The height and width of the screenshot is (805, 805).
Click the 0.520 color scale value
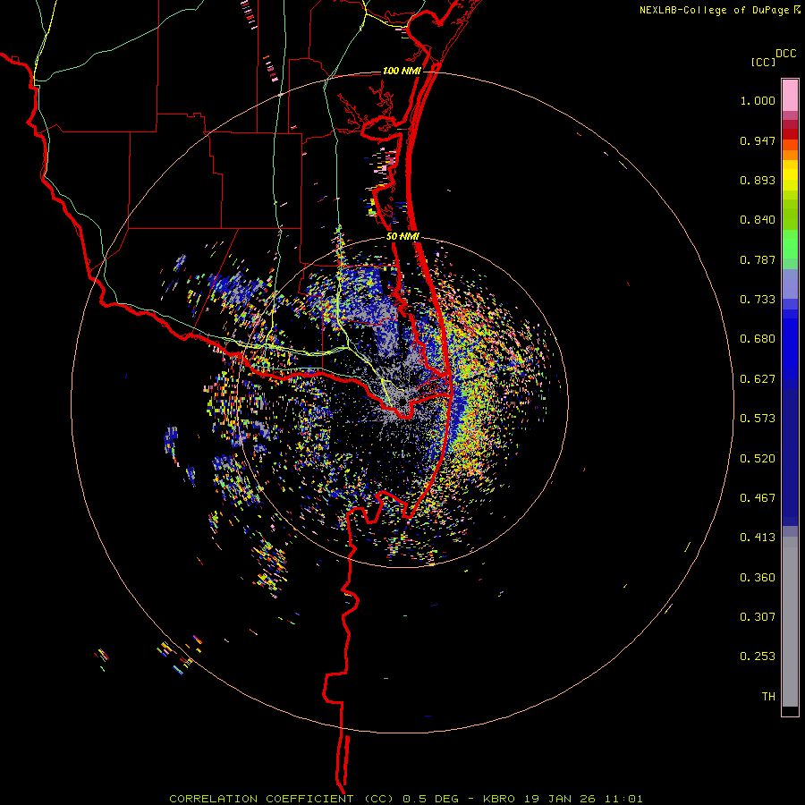(758, 458)
